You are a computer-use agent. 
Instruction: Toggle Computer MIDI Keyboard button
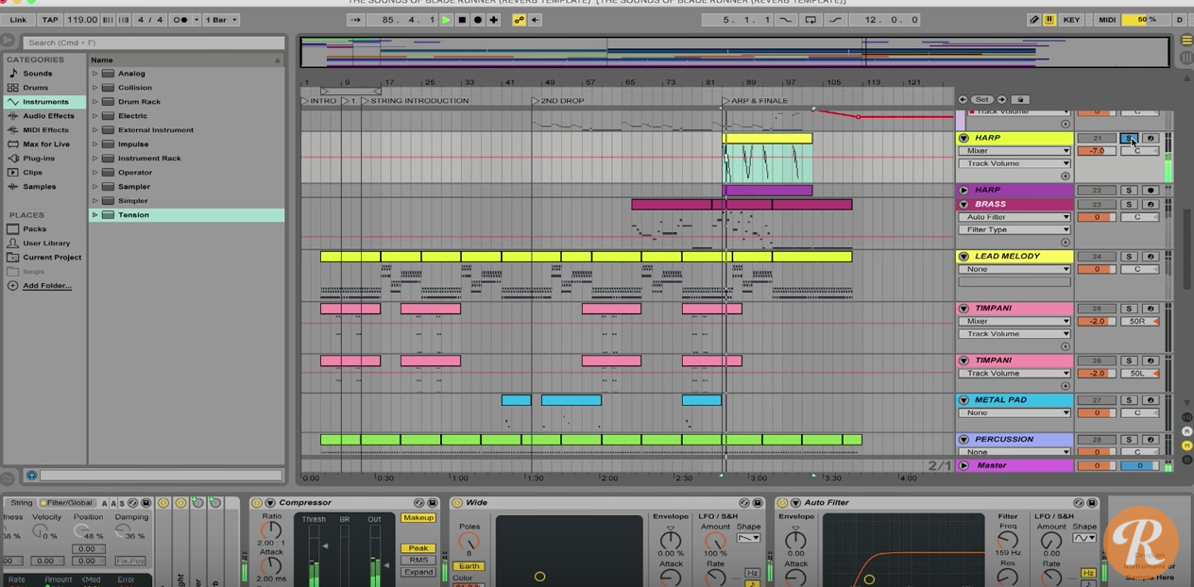1049,20
